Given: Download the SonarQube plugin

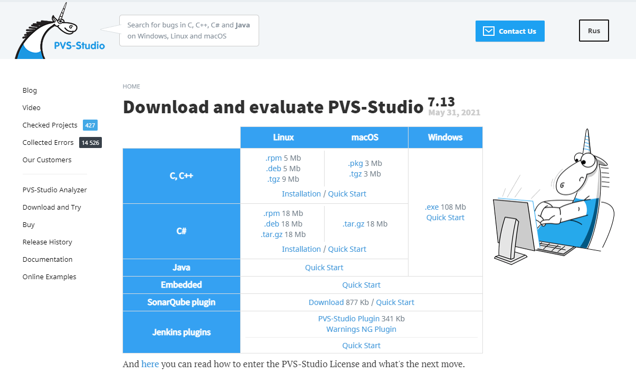Looking at the screenshot, I should click(x=326, y=302).
